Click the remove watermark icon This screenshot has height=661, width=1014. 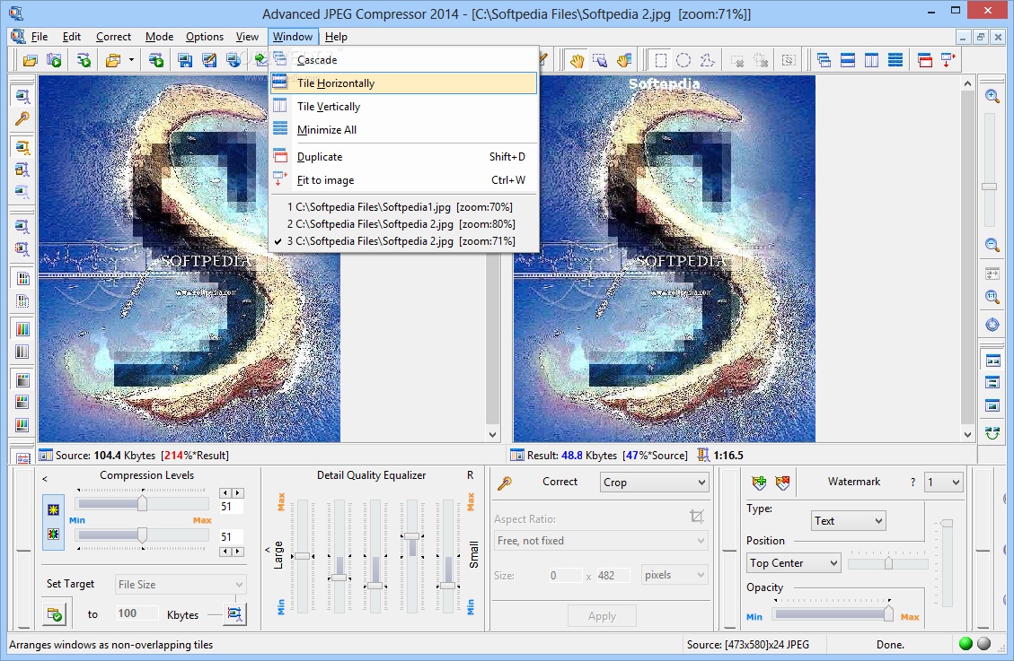[x=782, y=483]
